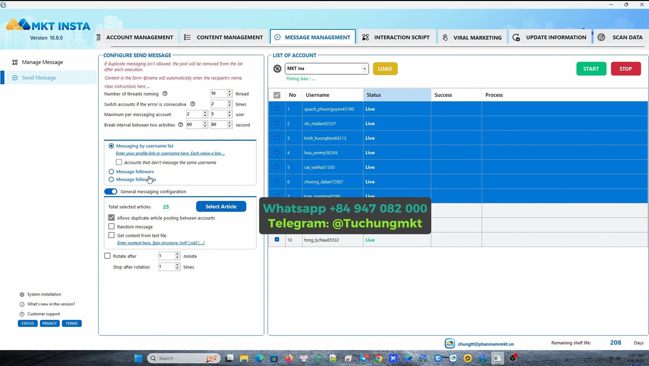Click the red STOP button
649x366 pixels.
(x=626, y=69)
